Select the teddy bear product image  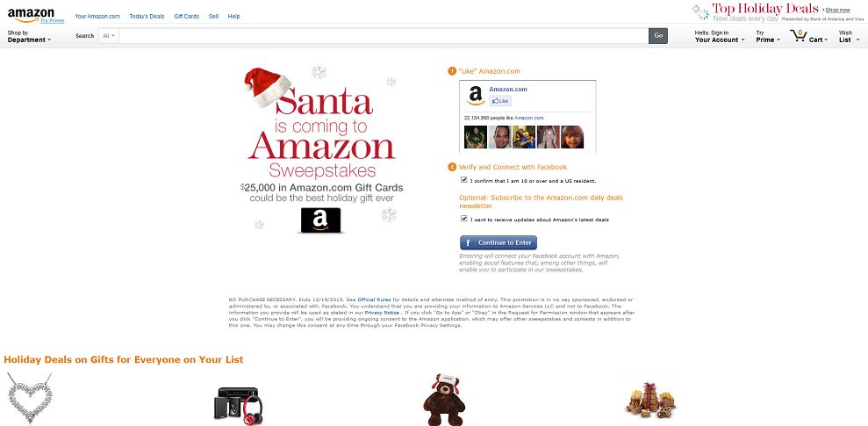pyautogui.click(x=444, y=400)
